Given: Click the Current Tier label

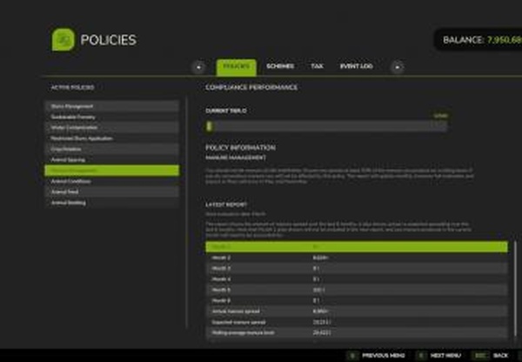Looking at the screenshot, I should [x=226, y=111].
